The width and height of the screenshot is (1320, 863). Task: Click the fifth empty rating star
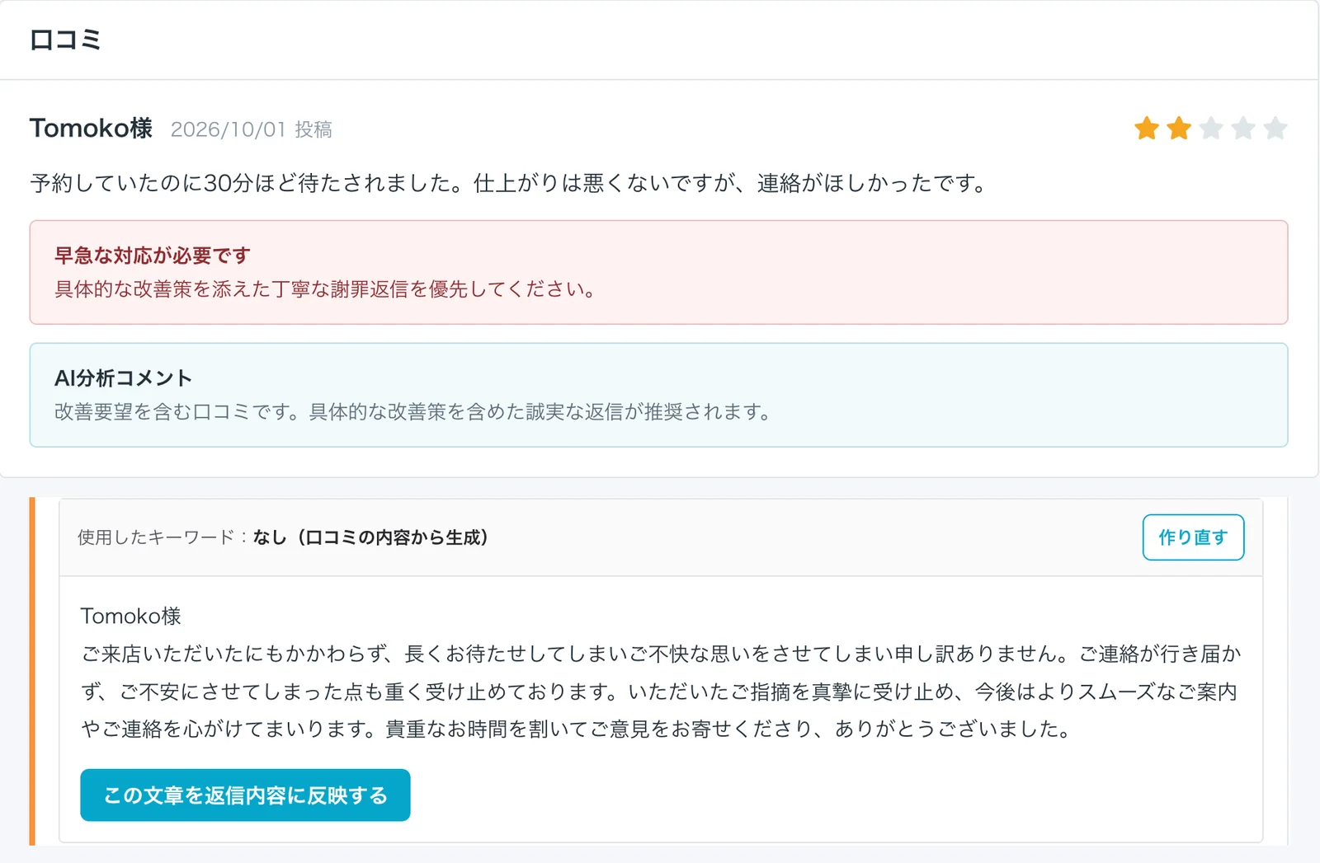pos(1275,129)
